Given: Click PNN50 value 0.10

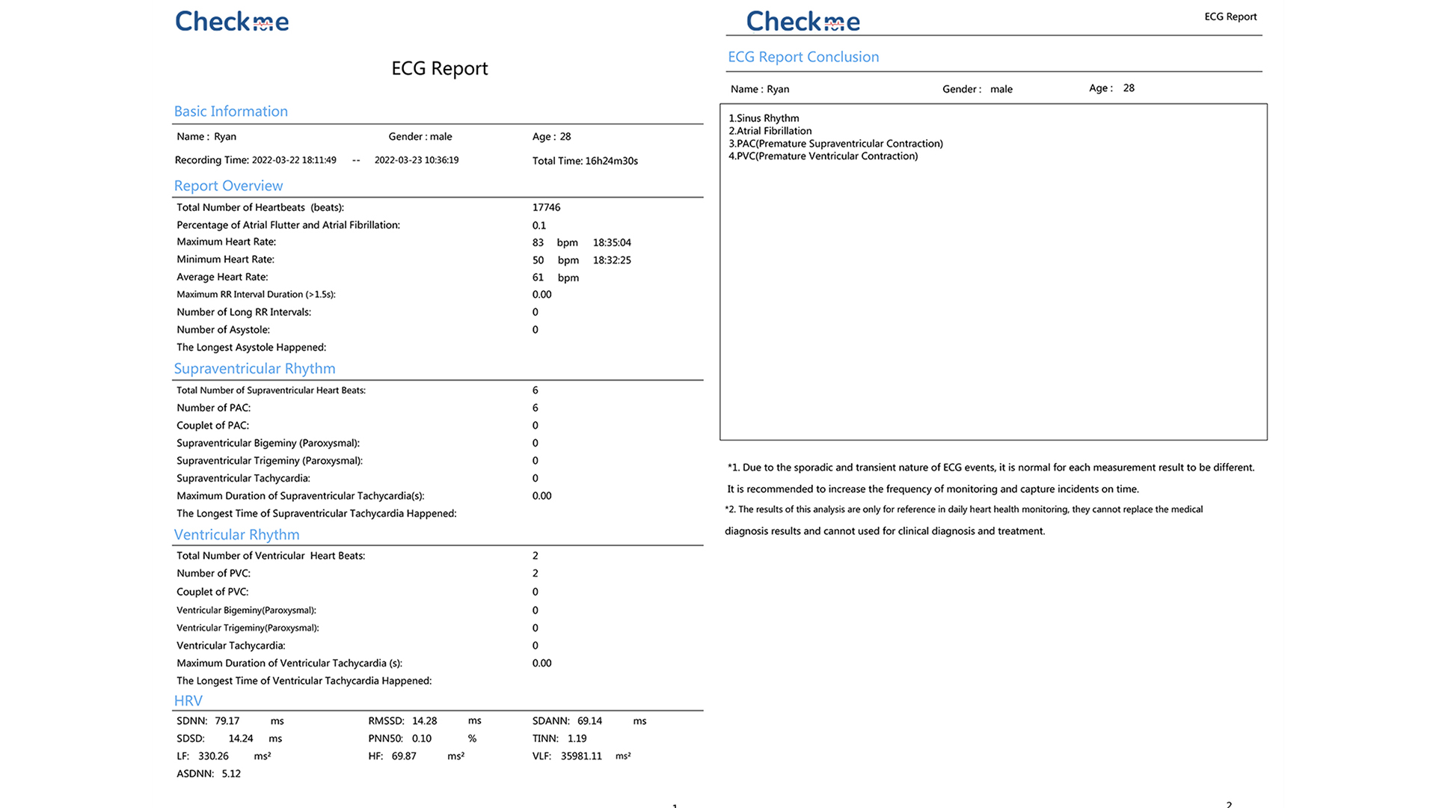Looking at the screenshot, I should click(422, 738).
